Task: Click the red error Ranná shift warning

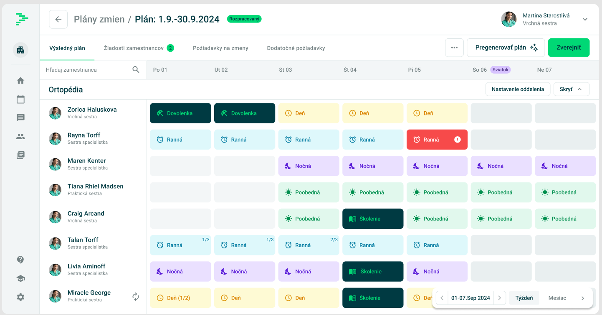Action: (x=437, y=140)
